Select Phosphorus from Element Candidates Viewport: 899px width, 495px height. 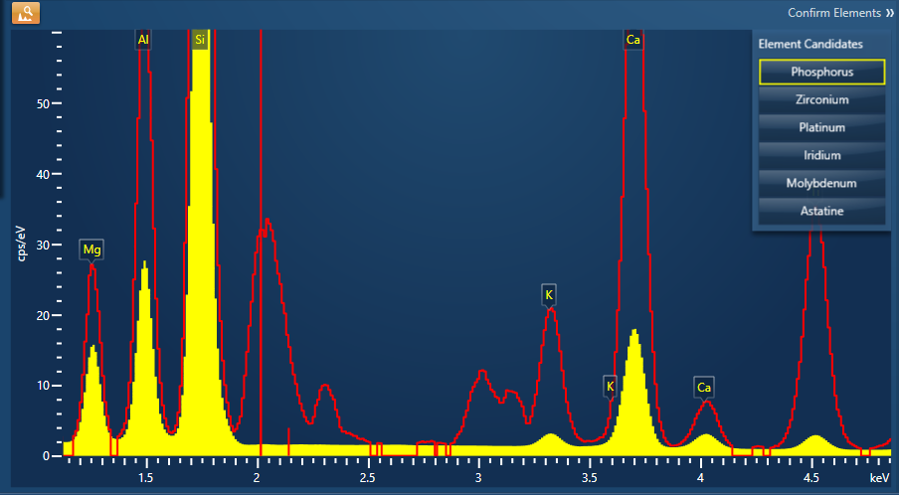(820, 72)
